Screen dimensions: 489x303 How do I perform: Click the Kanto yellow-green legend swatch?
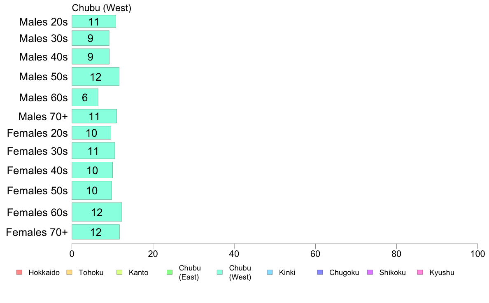tap(119, 272)
